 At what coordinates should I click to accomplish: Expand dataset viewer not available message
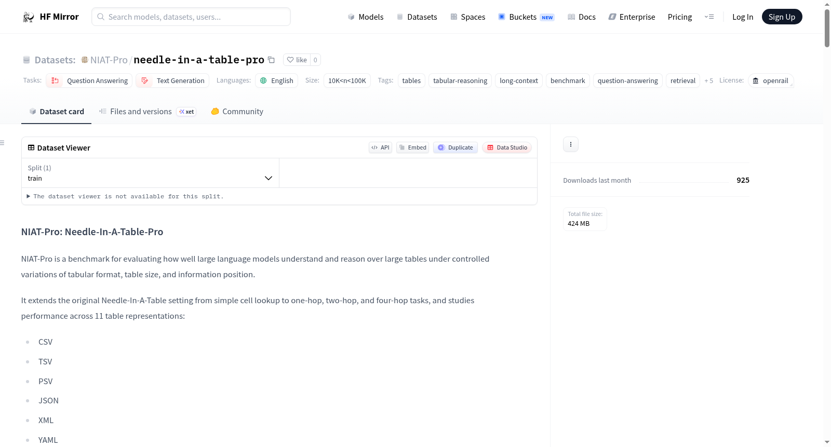125,196
